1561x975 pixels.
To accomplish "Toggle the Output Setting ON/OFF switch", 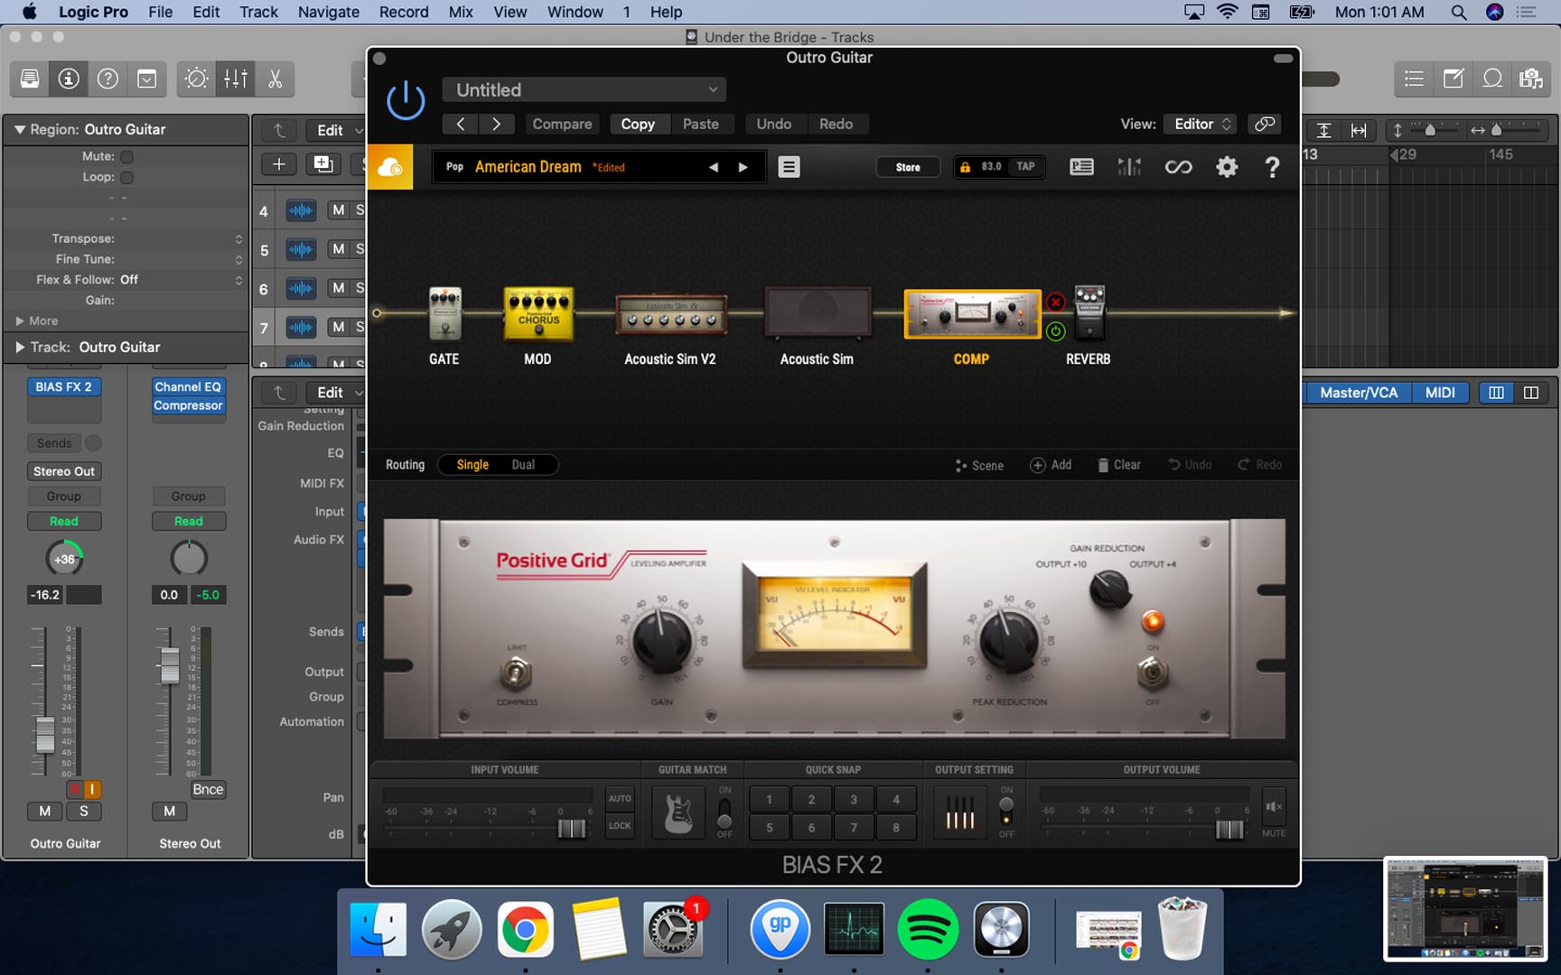I will [1006, 811].
